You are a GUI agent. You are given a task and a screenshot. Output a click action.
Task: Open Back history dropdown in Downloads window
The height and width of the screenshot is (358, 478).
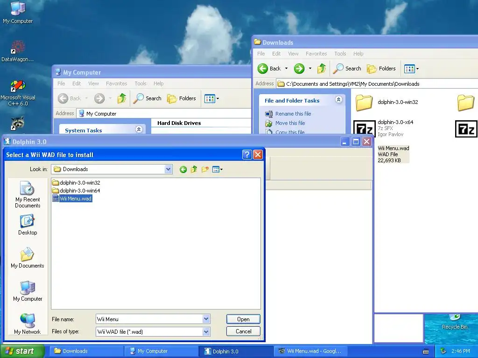pyautogui.click(x=286, y=69)
